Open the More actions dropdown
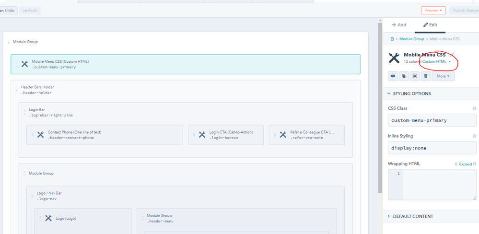Image resolution: width=479 pixels, height=234 pixels. [443, 76]
